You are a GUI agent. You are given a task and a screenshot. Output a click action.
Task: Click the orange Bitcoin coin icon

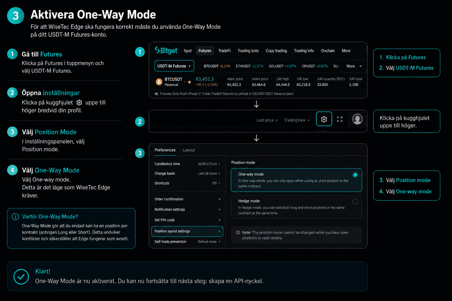point(159,82)
